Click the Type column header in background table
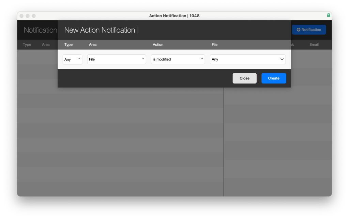Screen dimensions: 349x219 27,45
